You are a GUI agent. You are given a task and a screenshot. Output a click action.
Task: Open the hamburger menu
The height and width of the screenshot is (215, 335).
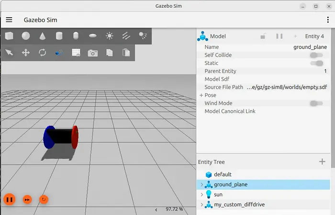pos(9,20)
